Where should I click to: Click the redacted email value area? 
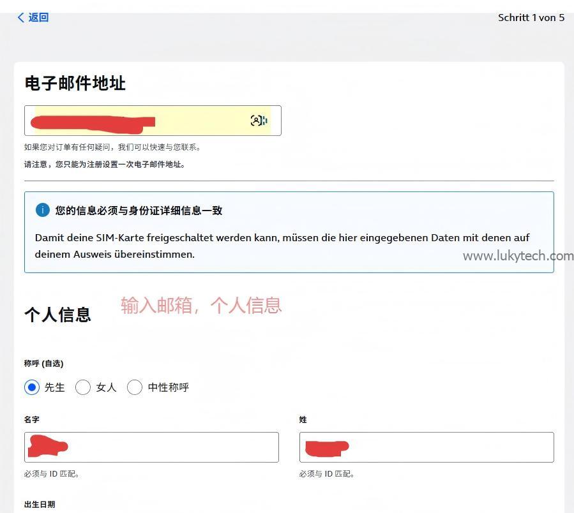[93, 121]
